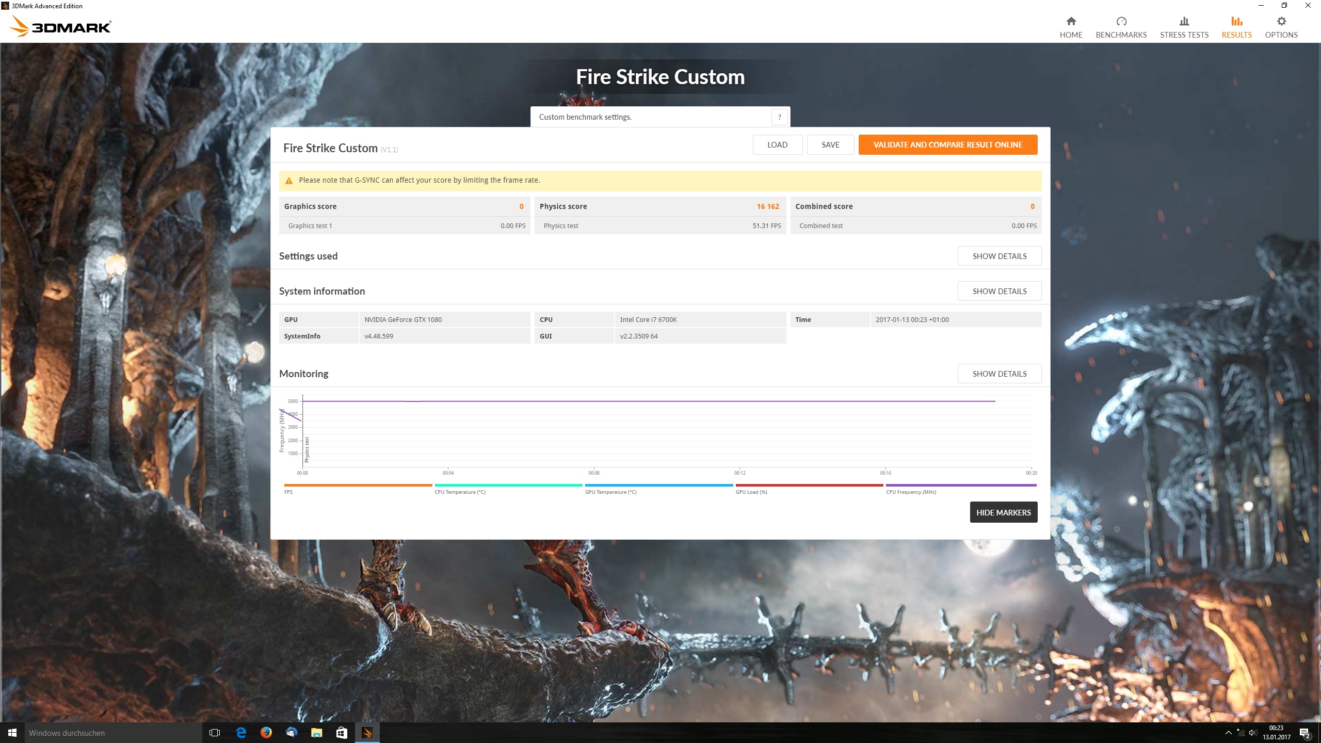
Task: Toggle CPU Frequency purple legend bar
Action: click(961, 486)
